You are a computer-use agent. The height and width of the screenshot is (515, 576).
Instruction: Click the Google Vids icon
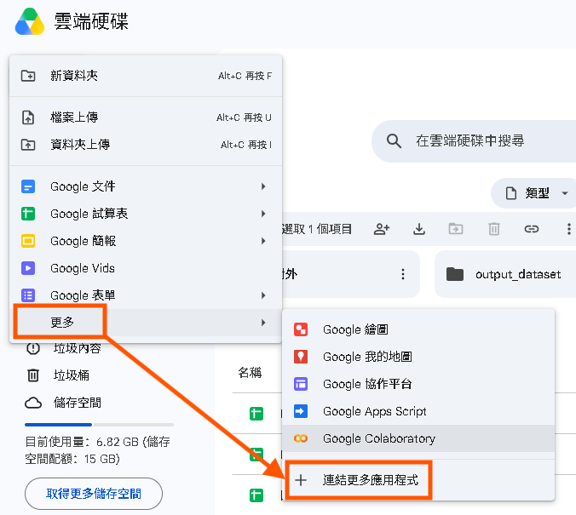(28, 268)
